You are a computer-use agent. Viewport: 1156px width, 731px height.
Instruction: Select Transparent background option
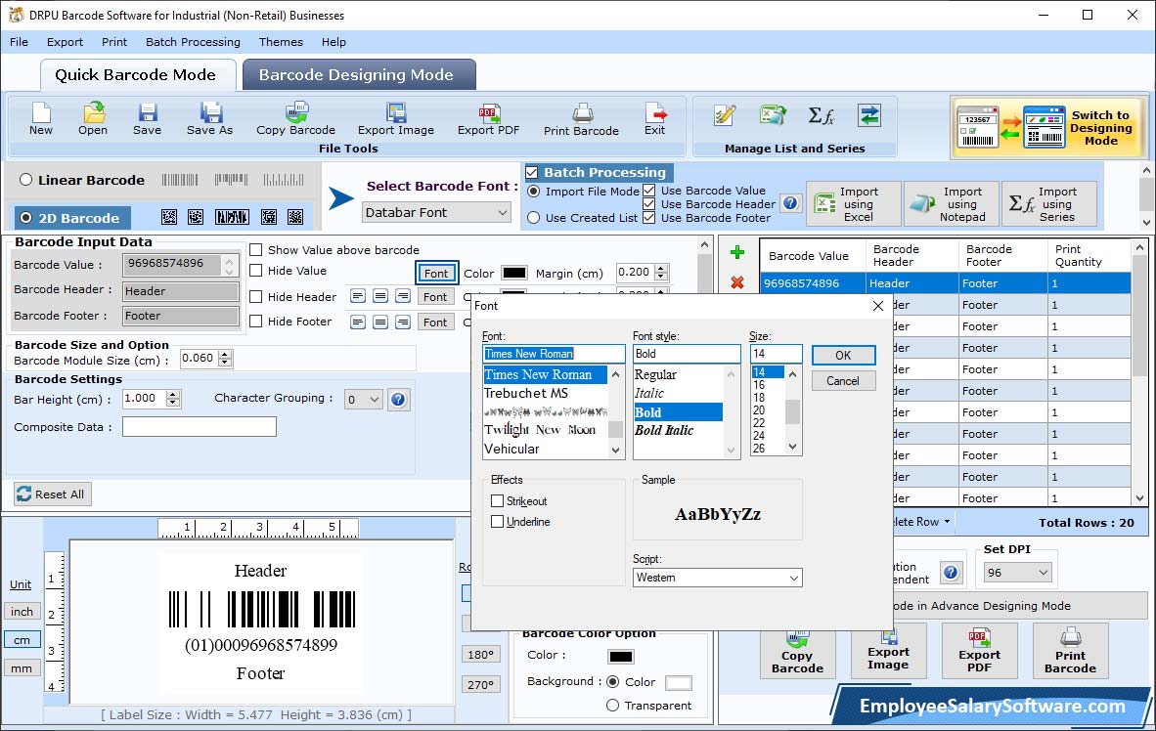click(x=612, y=706)
